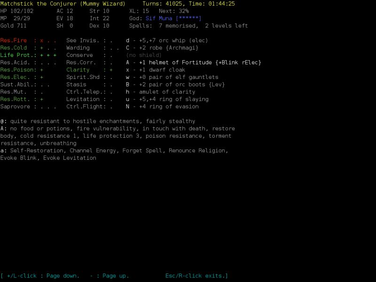The height and width of the screenshot is (282, 376).
Task: Click the 'Channel Energy' ability
Action: [93, 150]
